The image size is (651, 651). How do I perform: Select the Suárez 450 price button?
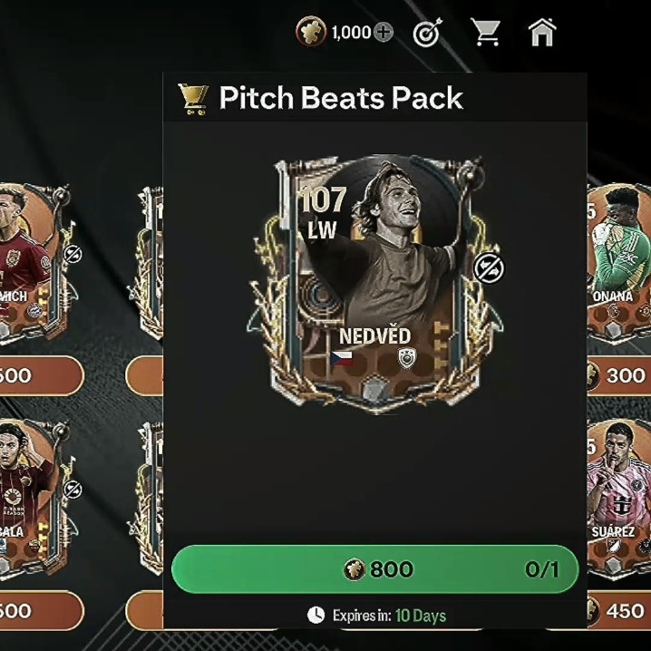pos(618,611)
